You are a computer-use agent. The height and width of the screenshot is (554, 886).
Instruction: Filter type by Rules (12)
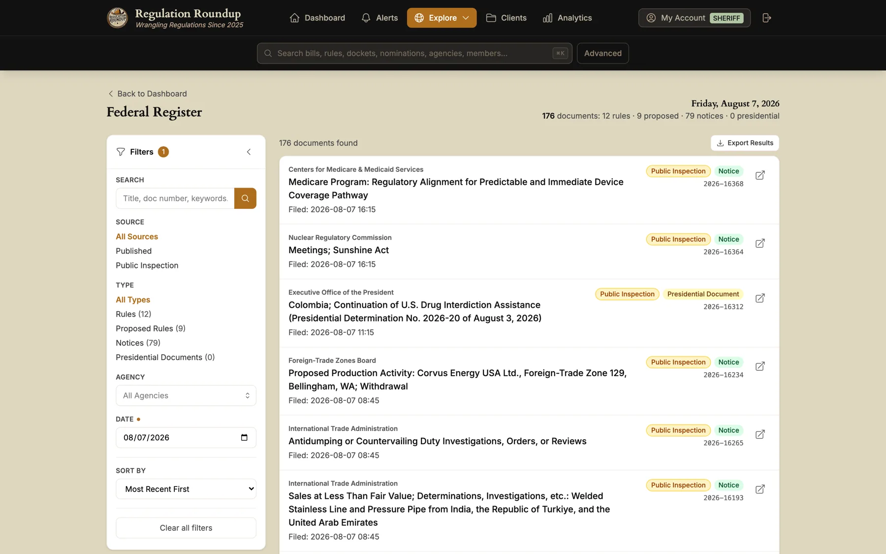pos(133,314)
